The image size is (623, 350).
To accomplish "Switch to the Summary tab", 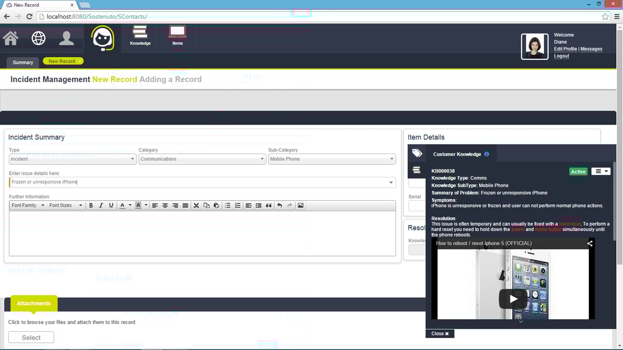I will pos(23,62).
